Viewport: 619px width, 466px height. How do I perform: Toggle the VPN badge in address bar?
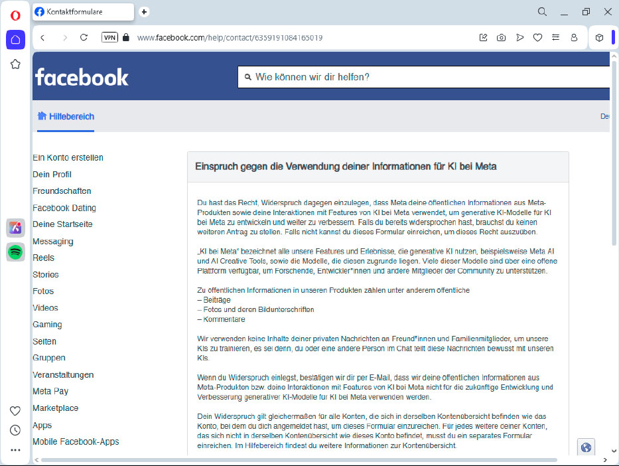(x=109, y=38)
